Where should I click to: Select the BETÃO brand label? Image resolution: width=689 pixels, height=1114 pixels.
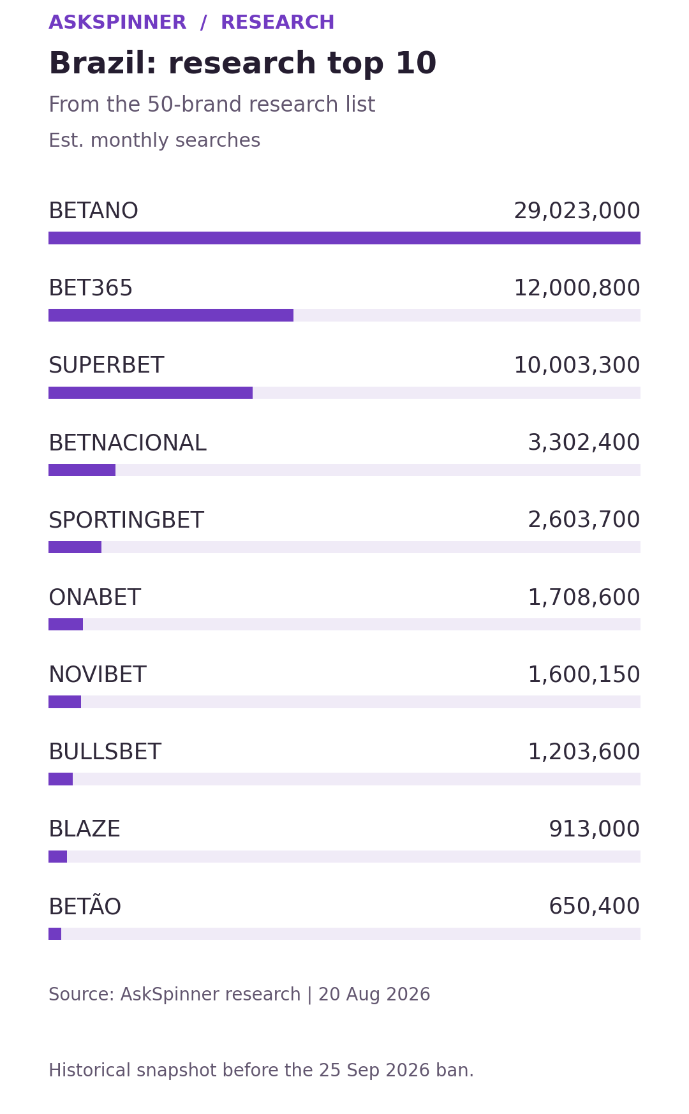pyautogui.click(x=85, y=906)
